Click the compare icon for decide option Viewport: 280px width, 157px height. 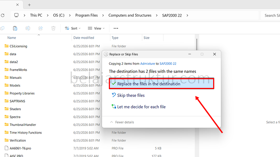point(114,106)
